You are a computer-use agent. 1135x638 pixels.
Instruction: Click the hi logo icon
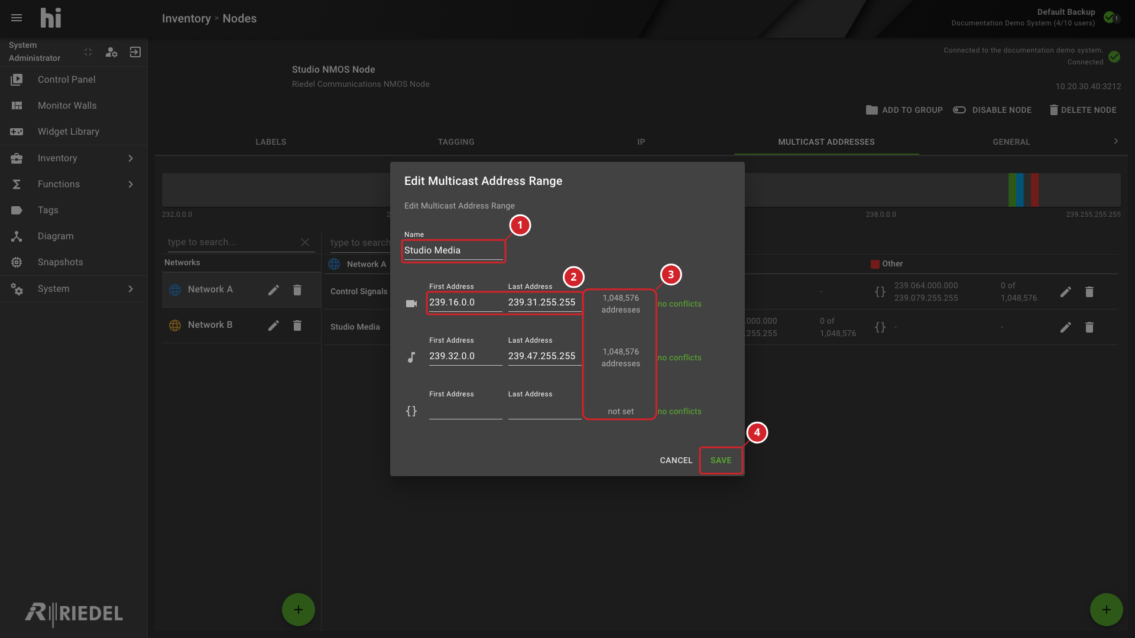pyautogui.click(x=51, y=18)
